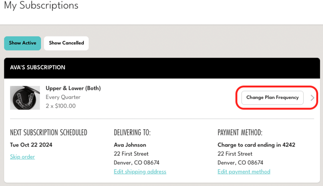Viewport: 323px width, 186px height.
Task: Click the My Subscriptions page heading
Action: pyautogui.click(x=41, y=5)
